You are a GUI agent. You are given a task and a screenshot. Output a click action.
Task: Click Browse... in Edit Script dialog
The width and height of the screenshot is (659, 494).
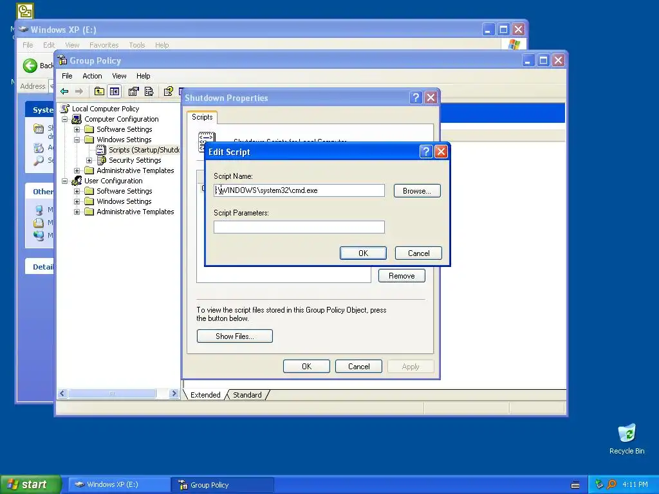pyautogui.click(x=417, y=190)
